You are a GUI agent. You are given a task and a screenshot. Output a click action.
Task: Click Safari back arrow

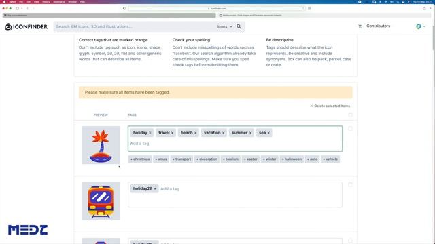27,8
